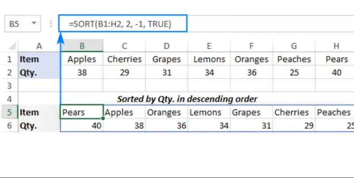
Task: Select column G header
Action: tap(294, 46)
